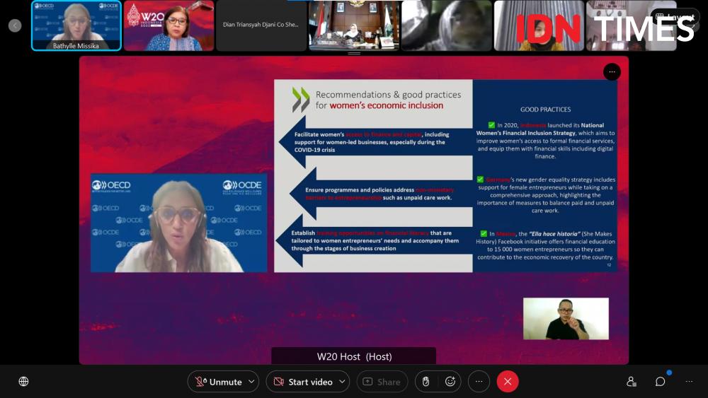Open the chat panel
Viewport: 708px width, 398px height.
coord(660,382)
